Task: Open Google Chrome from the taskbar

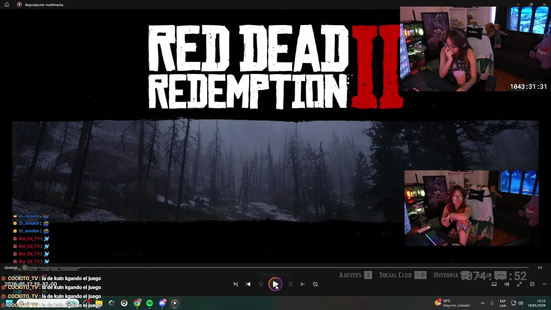Action: coord(137,303)
